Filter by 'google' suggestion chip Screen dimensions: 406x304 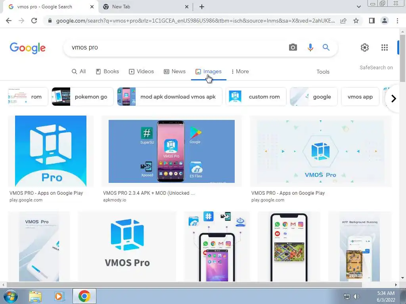pos(314,97)
